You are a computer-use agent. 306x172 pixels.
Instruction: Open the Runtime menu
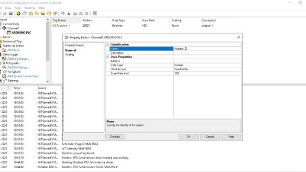click(x=30, y=8)
